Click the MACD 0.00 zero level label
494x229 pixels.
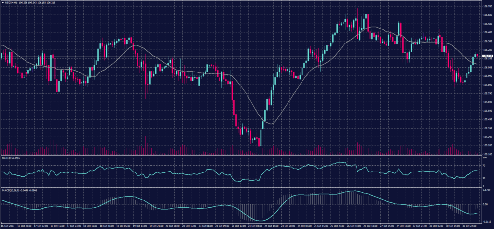coord(485,205)
